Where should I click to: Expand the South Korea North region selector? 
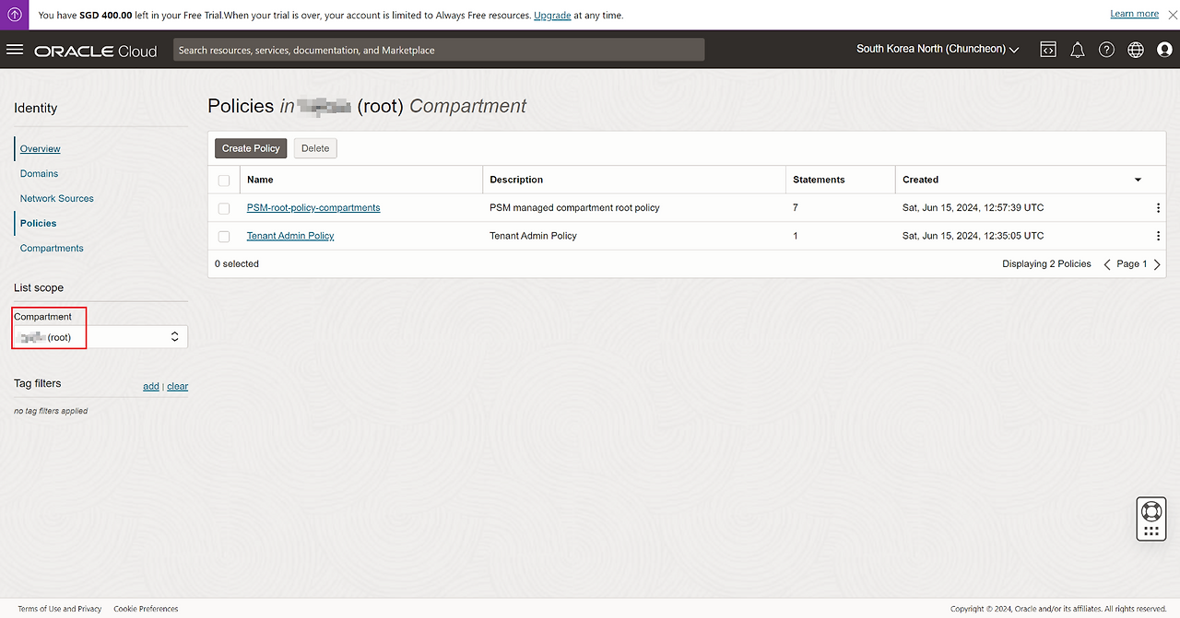[938, 50]
